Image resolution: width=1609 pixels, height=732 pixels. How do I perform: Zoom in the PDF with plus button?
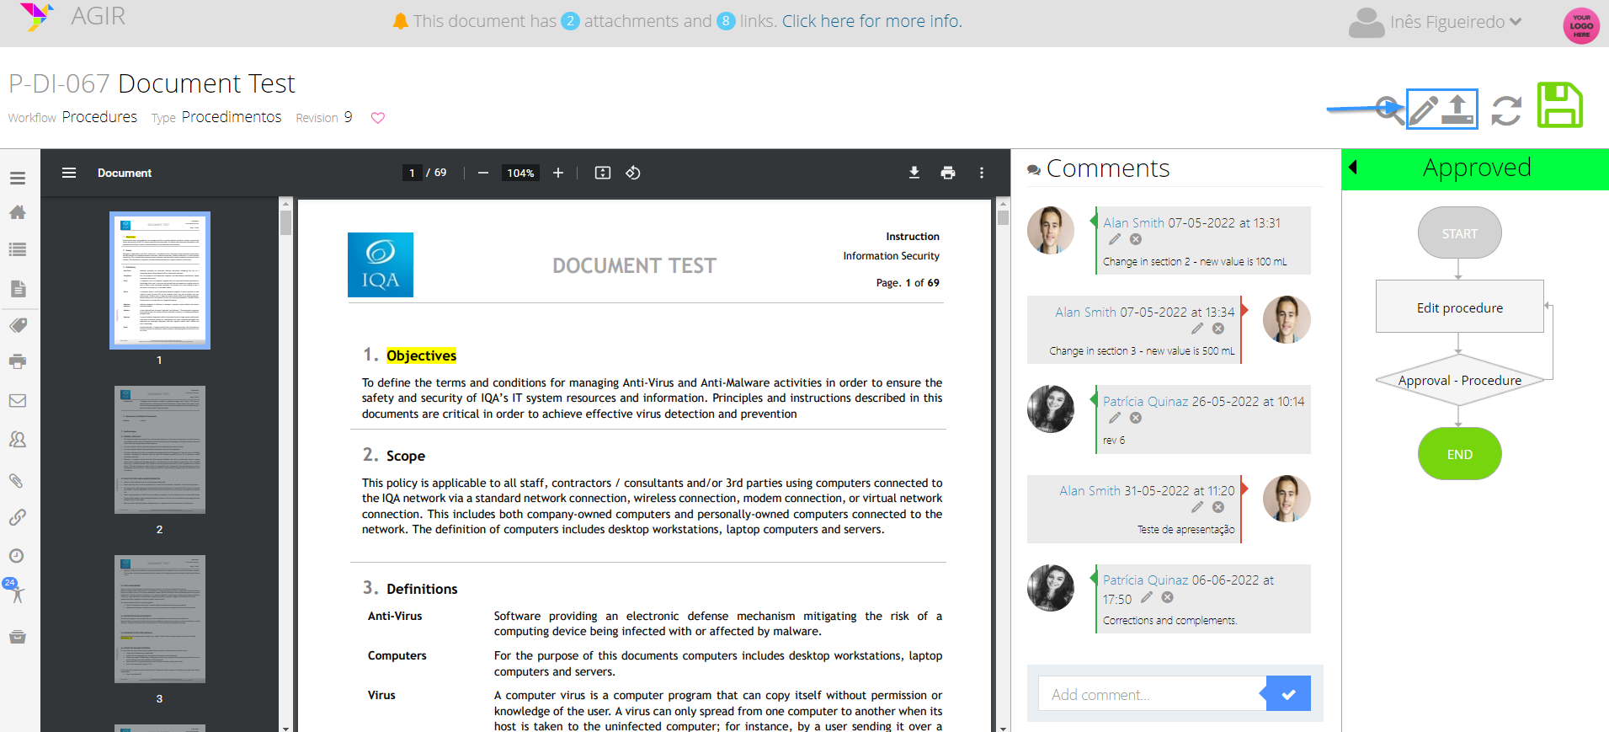pos(558,173)
